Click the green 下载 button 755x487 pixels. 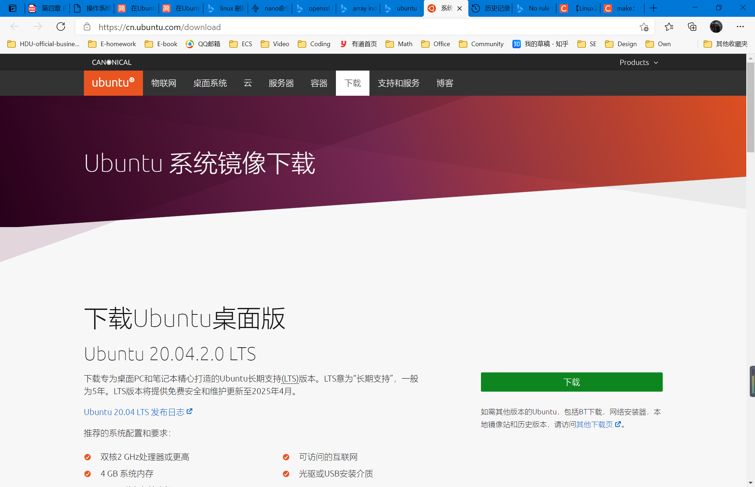pos(571,382)
